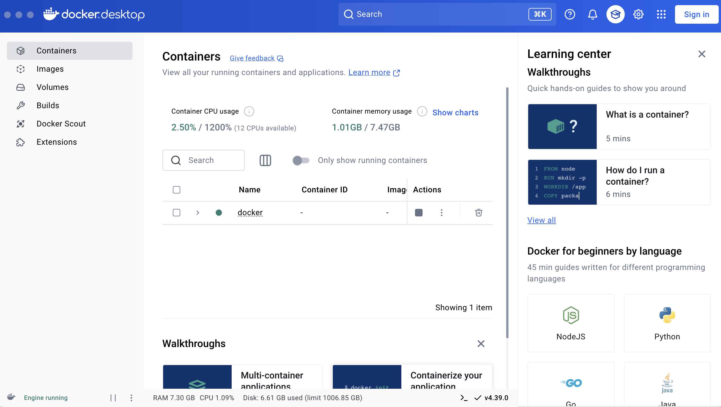721x407 pixels.
Task: Open the engine options three-dot menu
Action: tap(131, 398)
